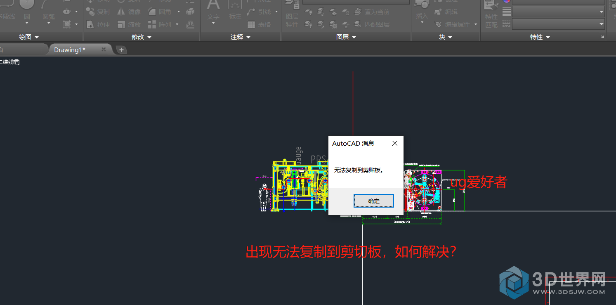This screenshot has height=305, width=616.
Task: Expand the 块 panel
Action: (x=446, y=37)
